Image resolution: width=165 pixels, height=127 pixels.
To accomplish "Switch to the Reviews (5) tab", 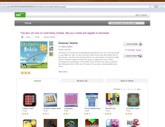I will click(82, 81).
